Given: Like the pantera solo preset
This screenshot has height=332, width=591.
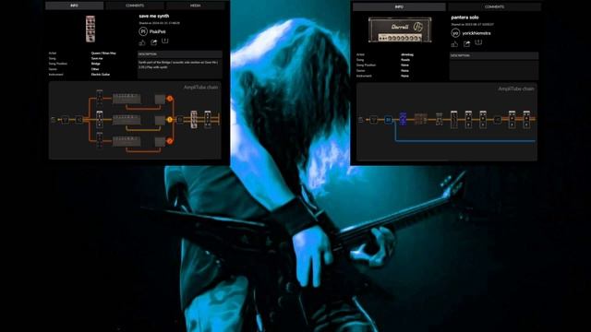Looking at the screenshot, I should coord(454,44).
